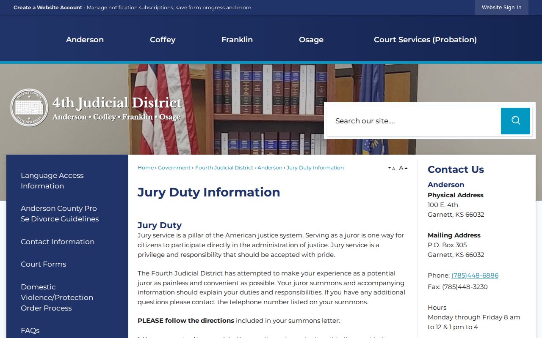
Task: Open Court Forms sidebar link
Action: tap(44, 264)
